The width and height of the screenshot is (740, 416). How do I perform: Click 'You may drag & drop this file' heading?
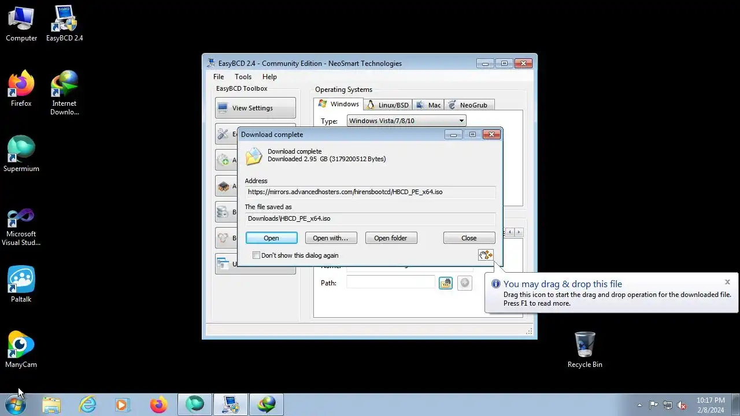pyautogui.click(x=563, y=284)
